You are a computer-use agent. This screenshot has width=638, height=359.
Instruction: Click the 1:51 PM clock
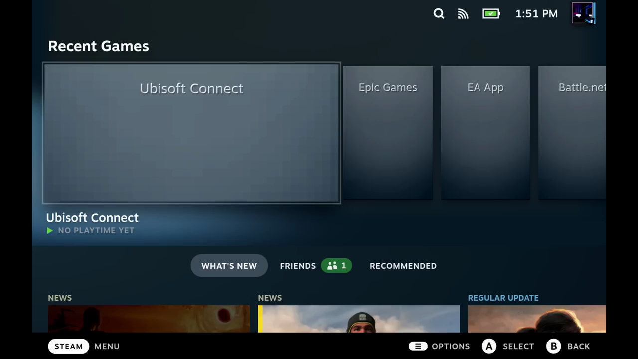coord(536,14)
